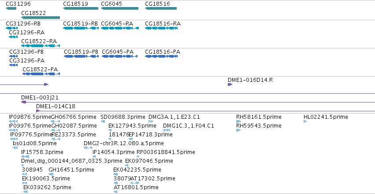Click the DME1-003J21 clone arrow
Screen dimensions: 375x194
23,102
